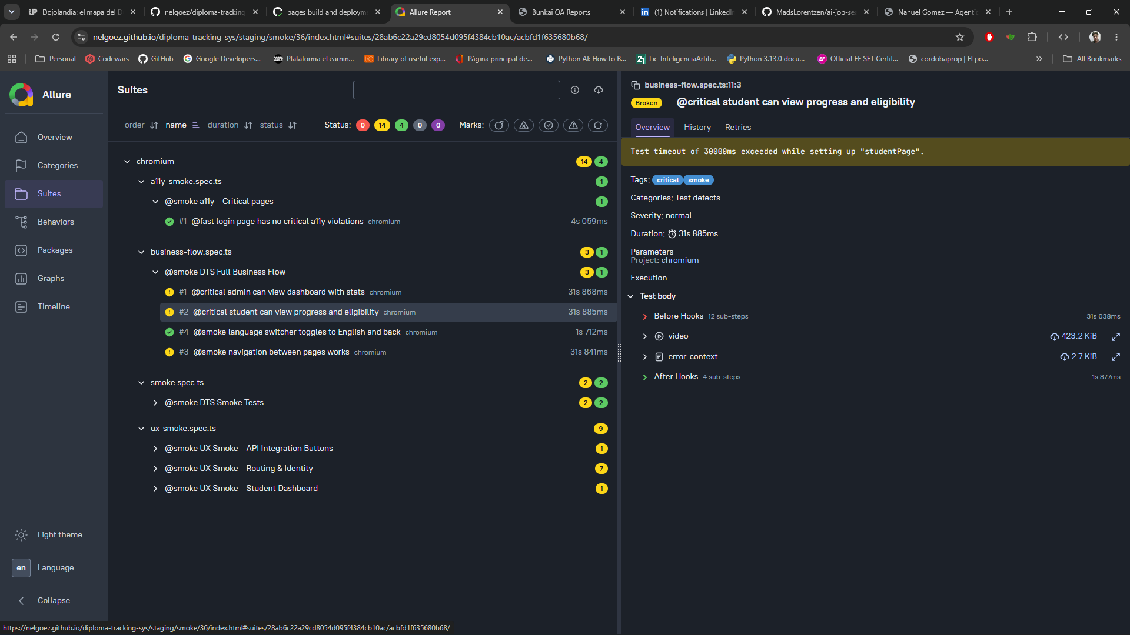The height and width of the screenshot is (635, 1130).
Task: Reload the page
Action: 56,37
